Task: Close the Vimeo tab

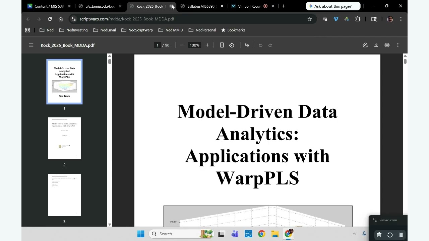Action: click(273, 6)
